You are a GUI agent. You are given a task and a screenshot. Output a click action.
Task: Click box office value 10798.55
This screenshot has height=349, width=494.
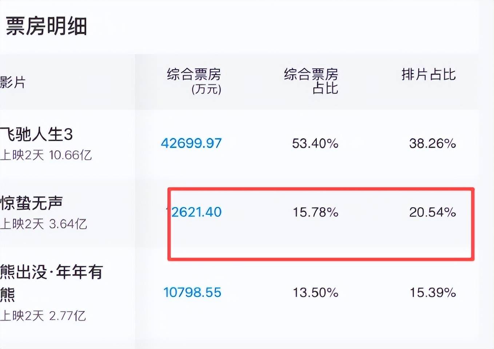pyautogui.click(x=192, y=292)
